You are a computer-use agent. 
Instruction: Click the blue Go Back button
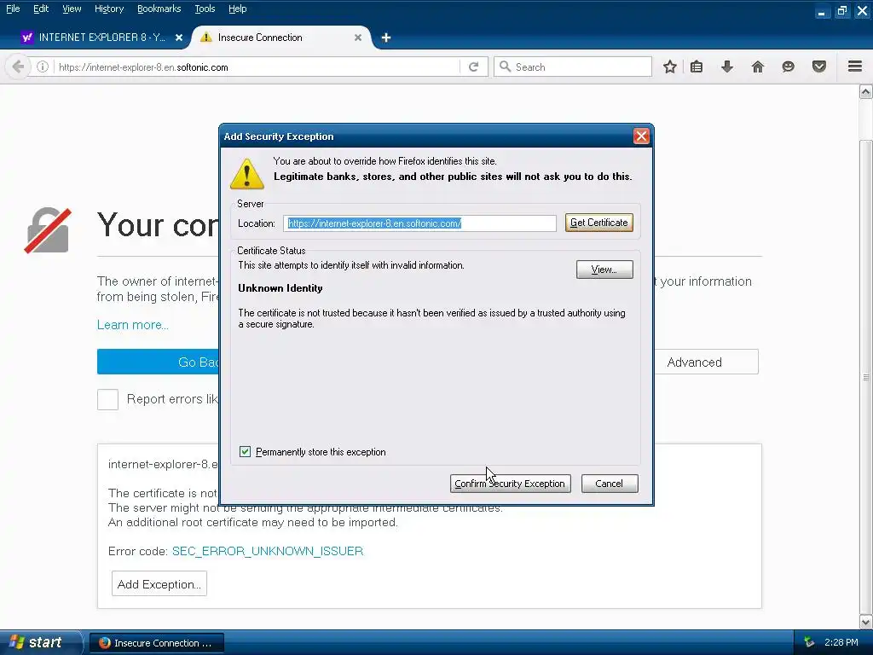158,362
